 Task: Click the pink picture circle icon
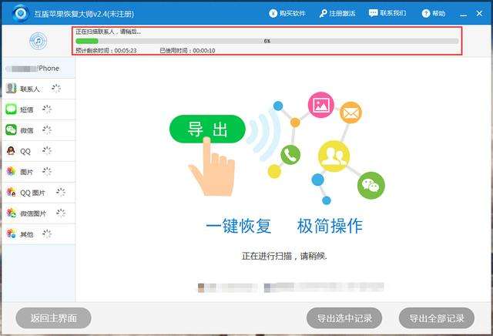click(x=320, y=105)
